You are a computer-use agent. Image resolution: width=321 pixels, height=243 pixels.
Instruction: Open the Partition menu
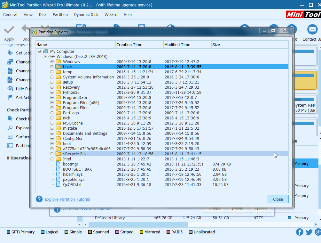pos(60,14)
